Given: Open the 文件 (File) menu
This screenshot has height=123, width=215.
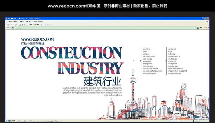Looking at the screenshot, I should pyautogui.click(x=9, y=22).
